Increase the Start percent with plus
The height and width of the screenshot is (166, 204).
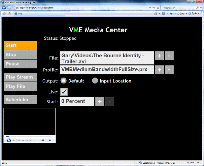pos(100,102)
